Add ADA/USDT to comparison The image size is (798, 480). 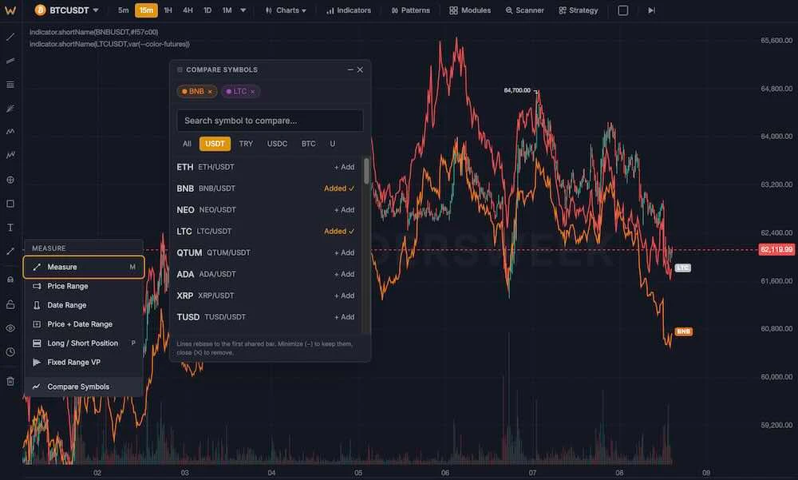(x=344, y=274)
